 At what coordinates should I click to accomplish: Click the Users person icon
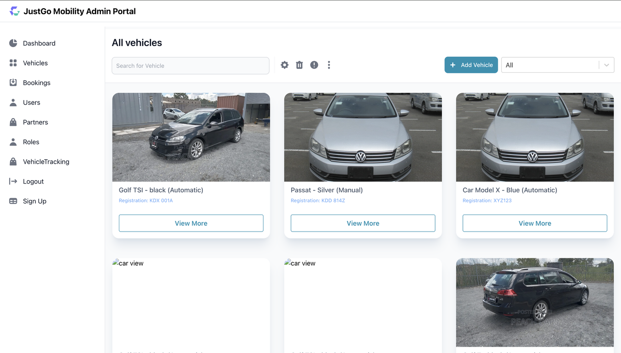point(13,102)
